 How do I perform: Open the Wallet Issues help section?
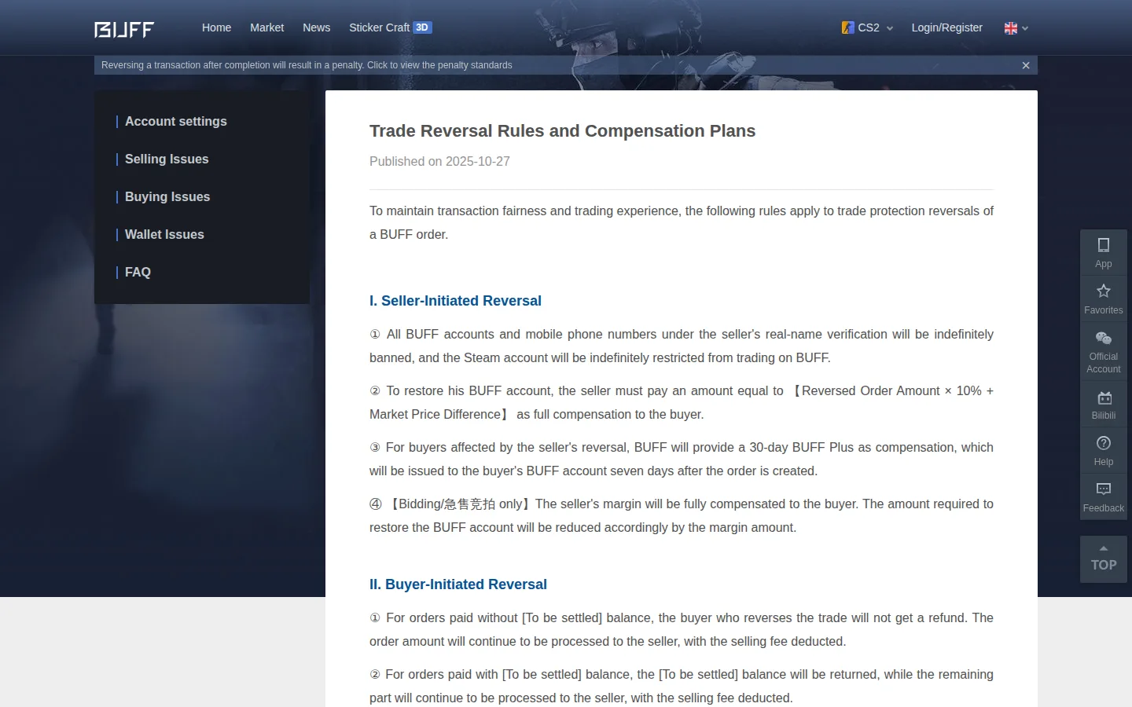164,235
